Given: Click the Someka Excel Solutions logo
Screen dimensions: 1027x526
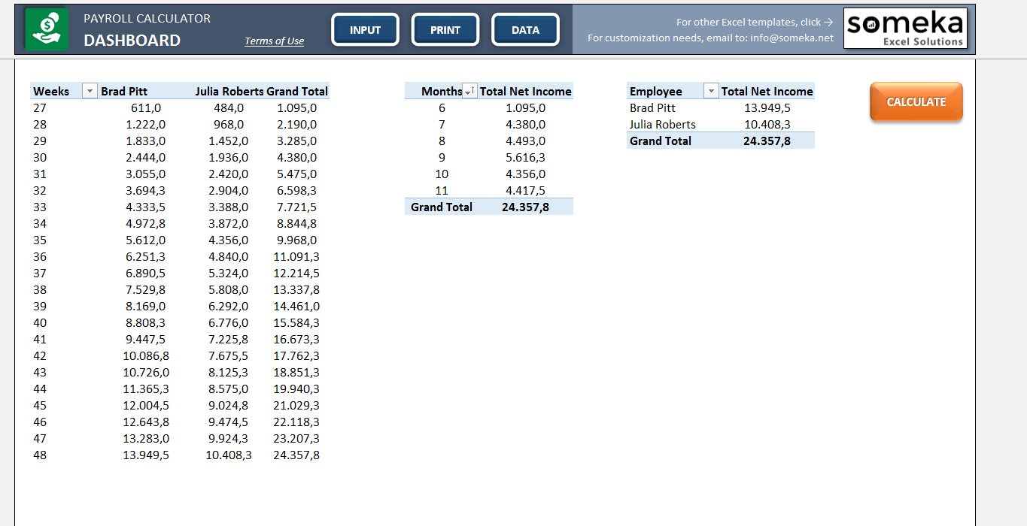Looking at the screenshot, I should (x=905, y=29).
